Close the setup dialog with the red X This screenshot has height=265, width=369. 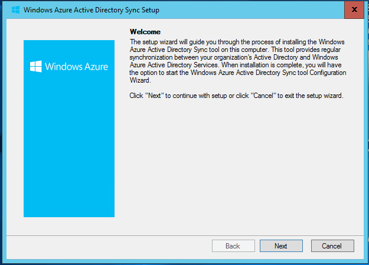(354, 9)
